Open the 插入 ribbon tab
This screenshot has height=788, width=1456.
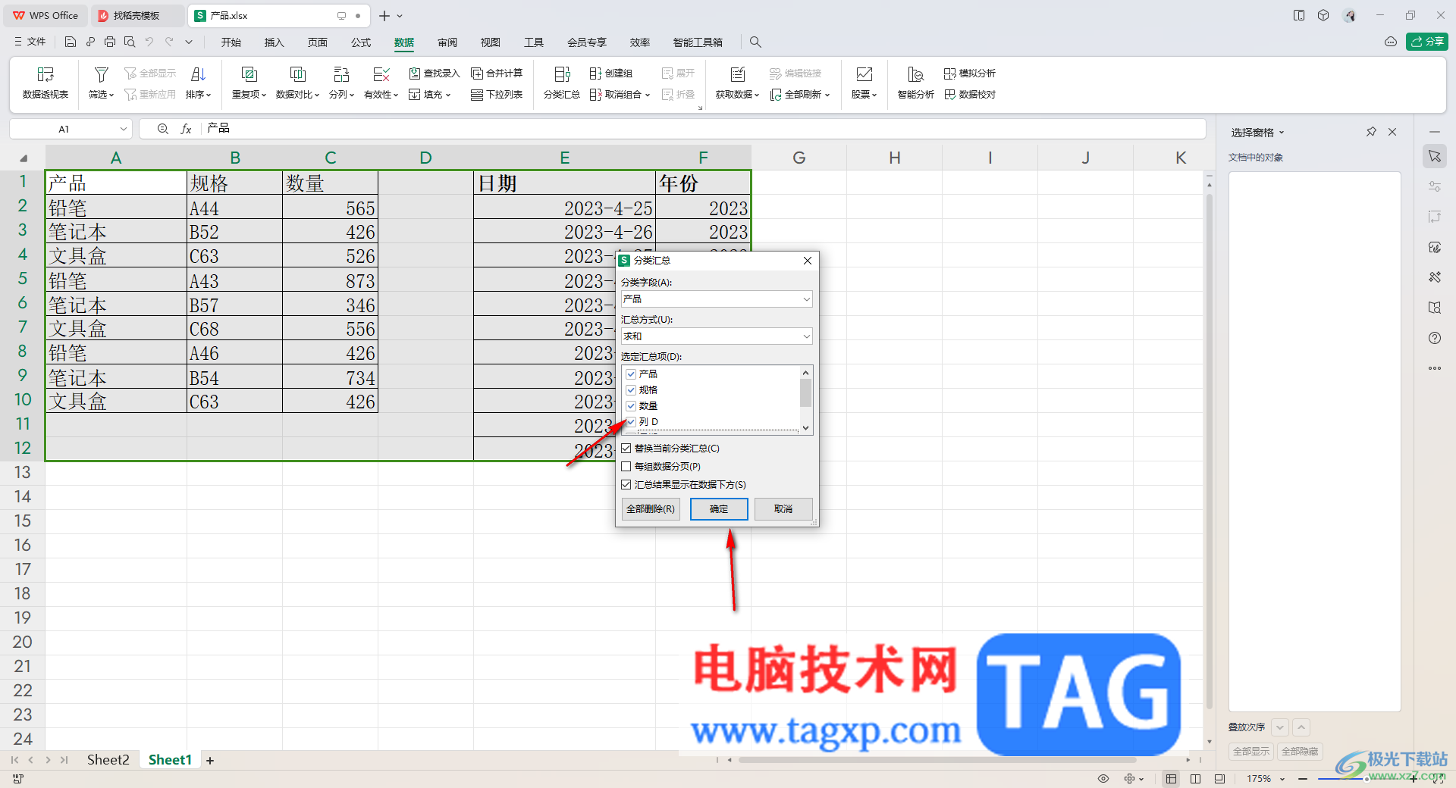tap(274, 42)
